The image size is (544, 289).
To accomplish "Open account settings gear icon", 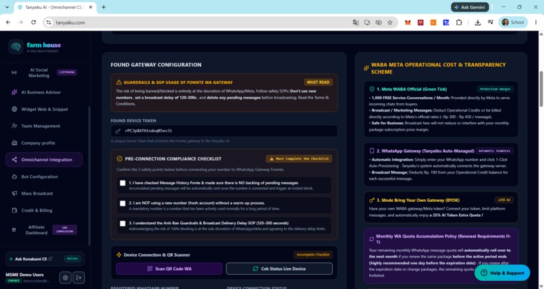I will pos(65,278).
